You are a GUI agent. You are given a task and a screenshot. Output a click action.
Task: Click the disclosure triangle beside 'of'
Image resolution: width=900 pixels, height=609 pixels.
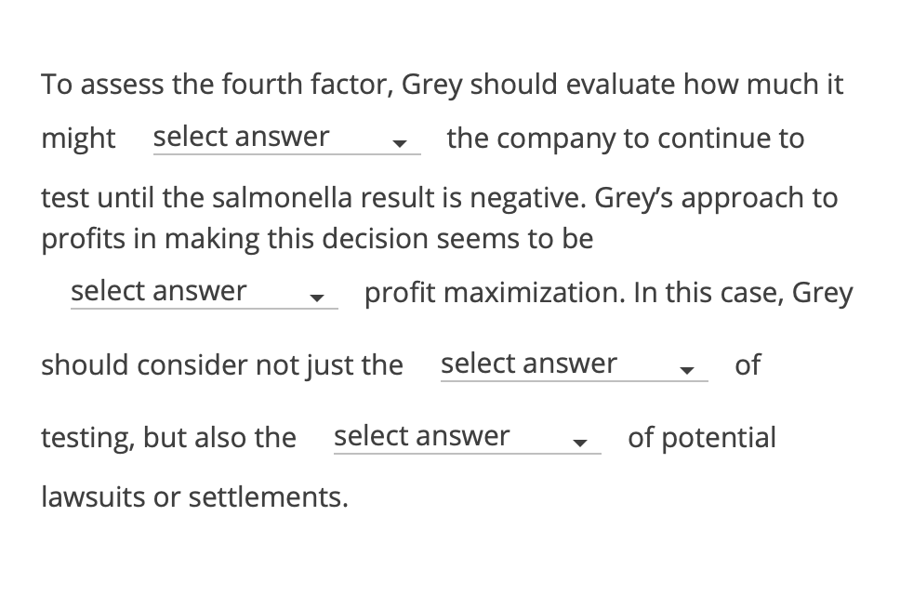(688, 370)
